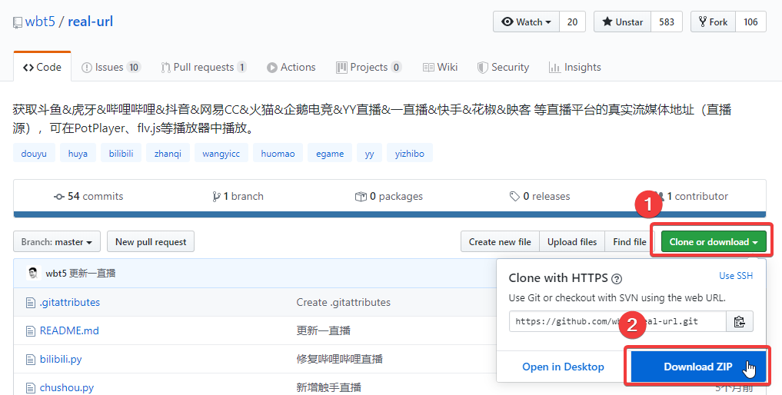Select the clone URL input field
The height and width of the screenshot is (395, 782).
[x=617, y=321]
